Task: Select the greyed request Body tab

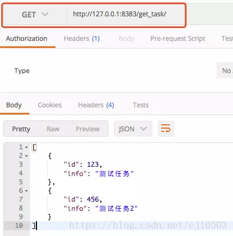Action: 126,39
